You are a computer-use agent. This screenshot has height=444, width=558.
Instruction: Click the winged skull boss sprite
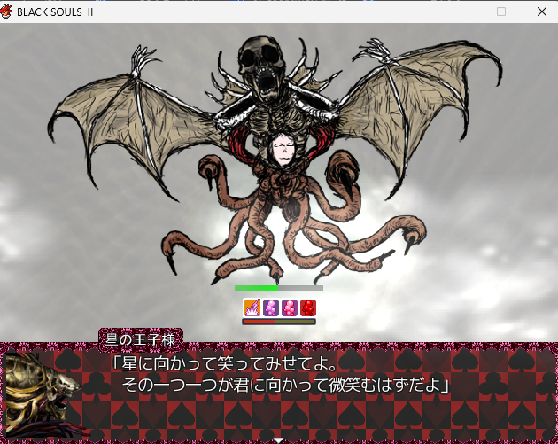pos(275,160)
